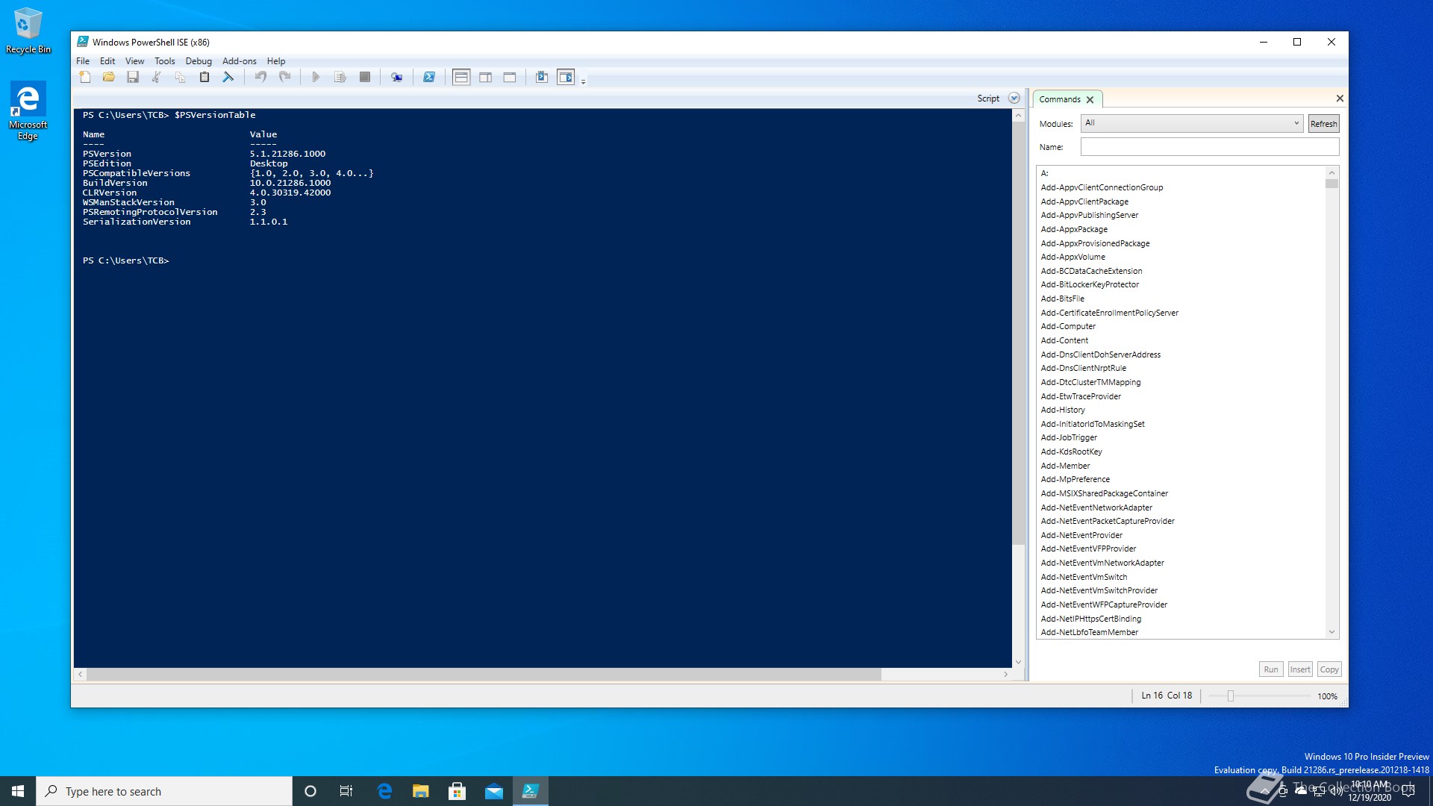The image size is (1433, 806).
Task: Toggle the Commands add-on pane
Action: (566, 77)
